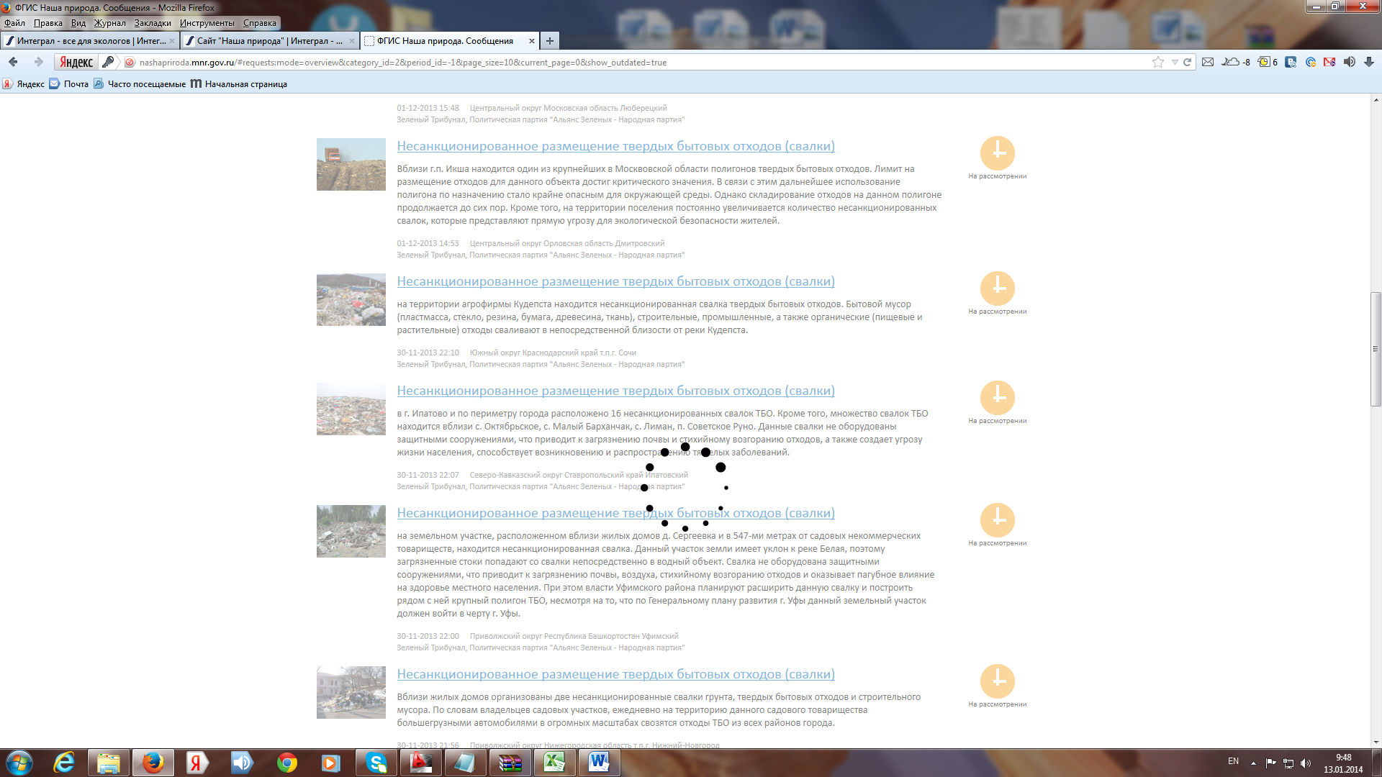The width and height of the screenshot is (1382, 777).
Task: Open the Закладки menu
Action: 153,23
